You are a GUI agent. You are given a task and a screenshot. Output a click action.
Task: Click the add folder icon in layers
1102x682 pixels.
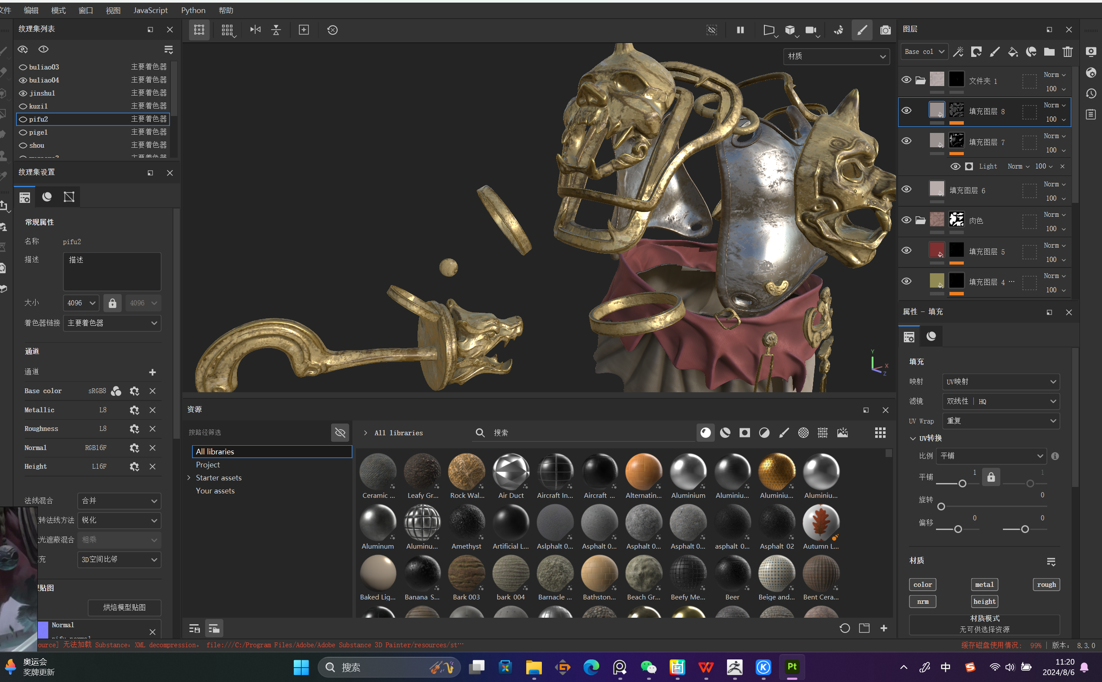click(x=1049, y=52)
